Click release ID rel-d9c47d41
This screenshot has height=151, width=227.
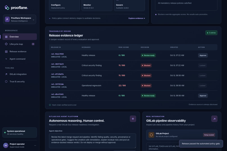(x=57, y=94)
